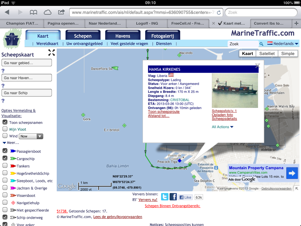Check the HogeSnelheidsSchip checkbox
This screenshot has height=226, width=301.
click(x=5, y=173)
